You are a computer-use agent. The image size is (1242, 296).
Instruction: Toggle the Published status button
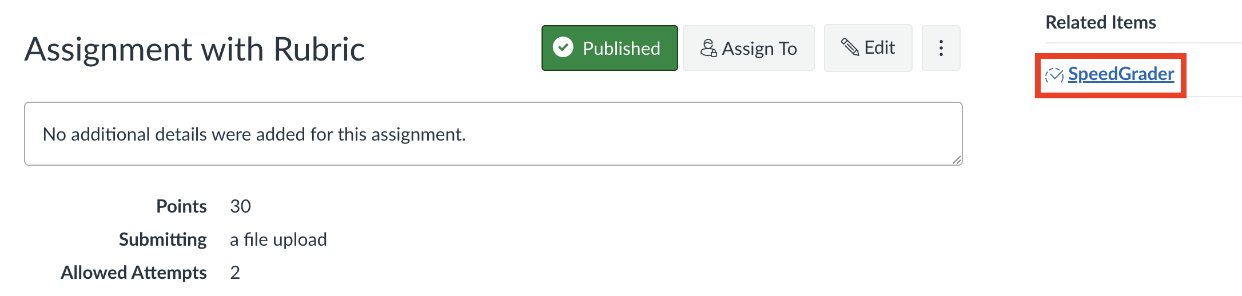(610, 48)
